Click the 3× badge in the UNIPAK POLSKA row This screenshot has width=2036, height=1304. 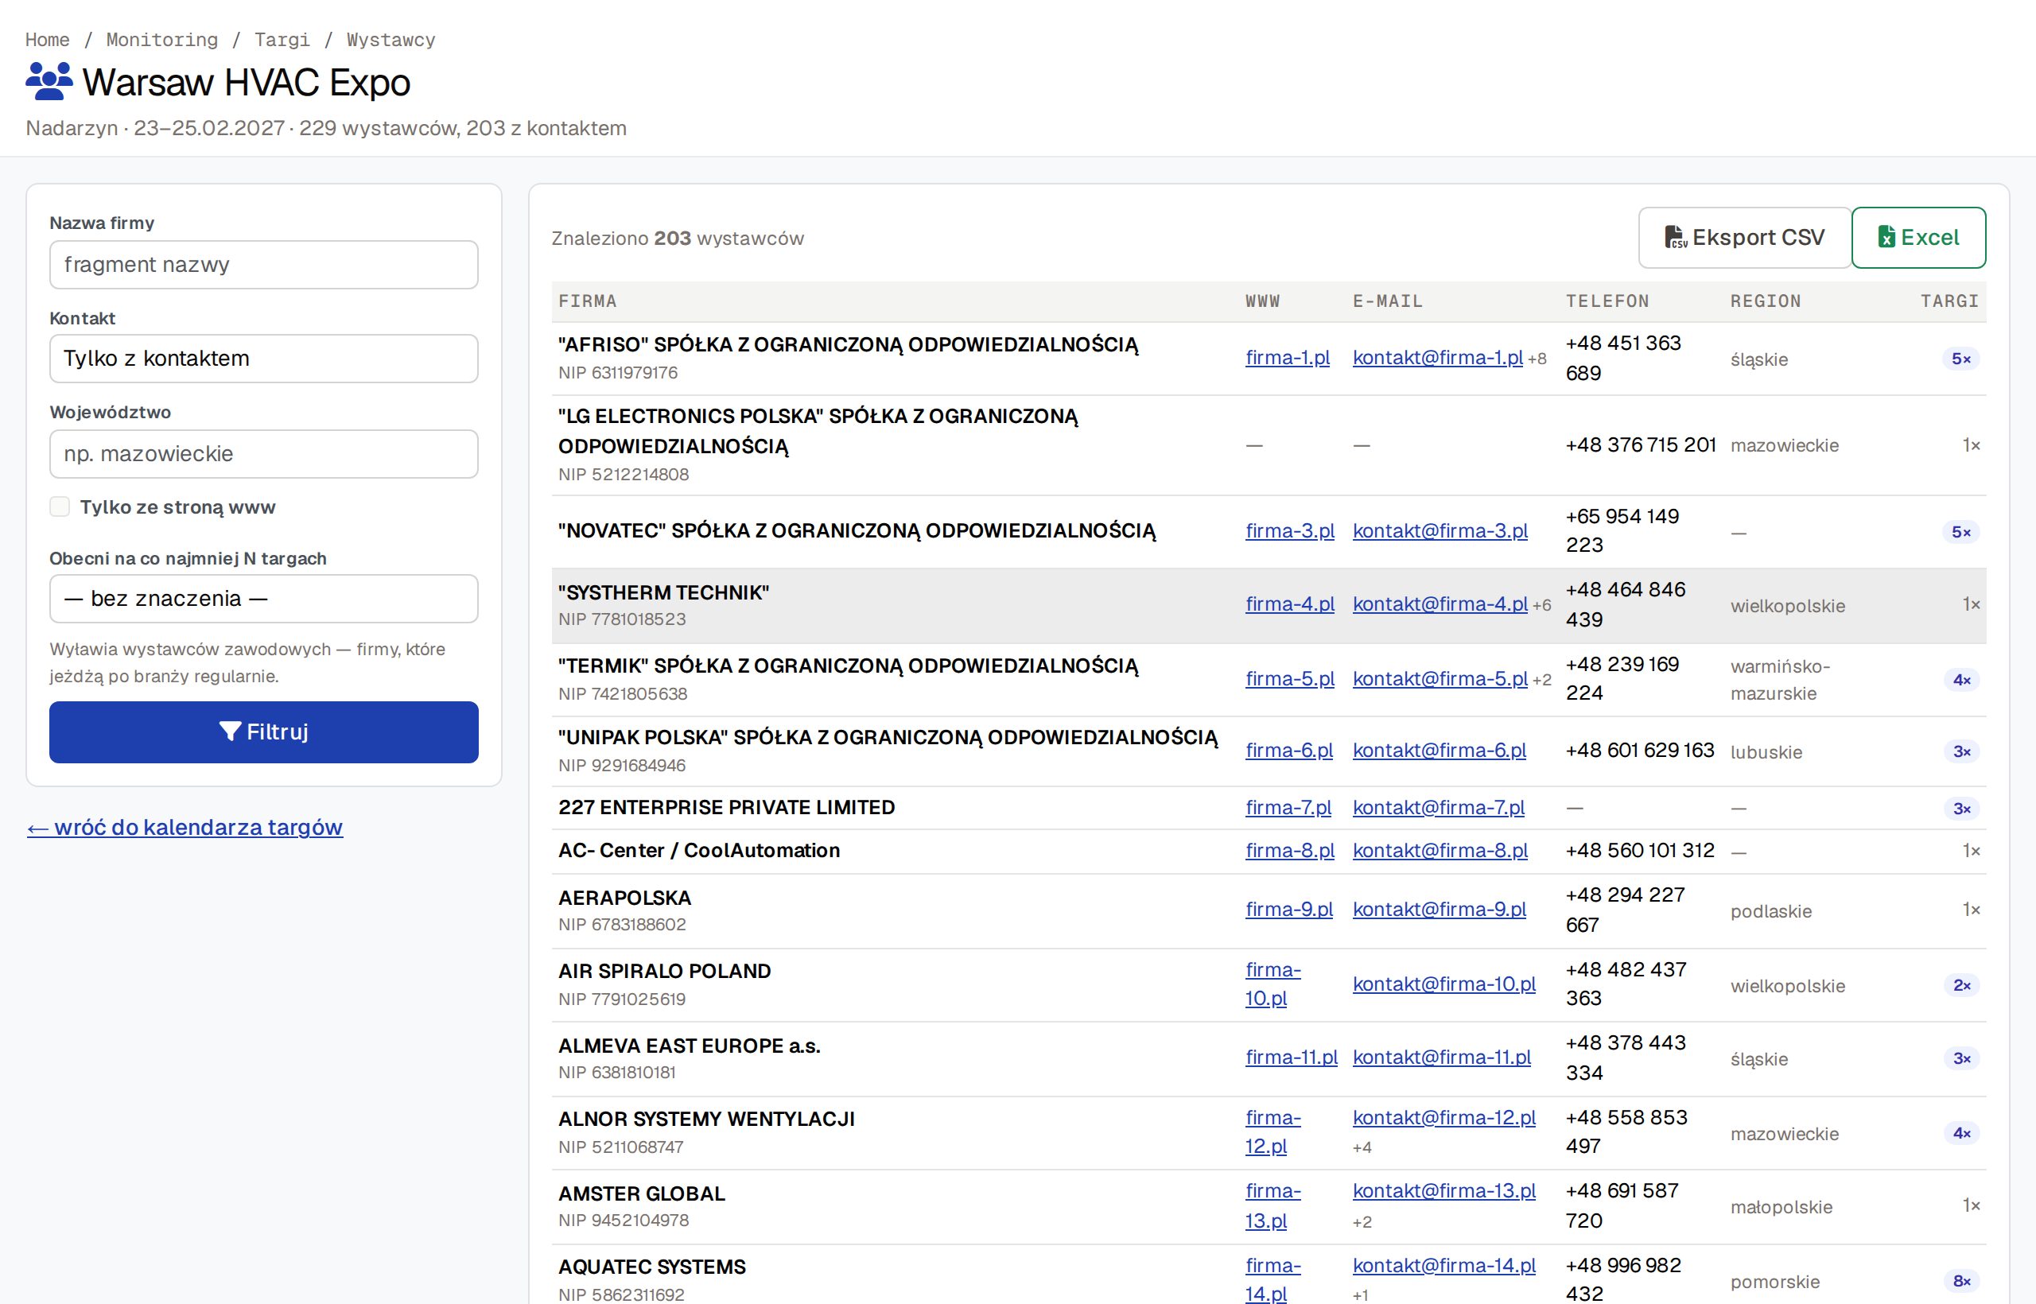(1961, 752)
